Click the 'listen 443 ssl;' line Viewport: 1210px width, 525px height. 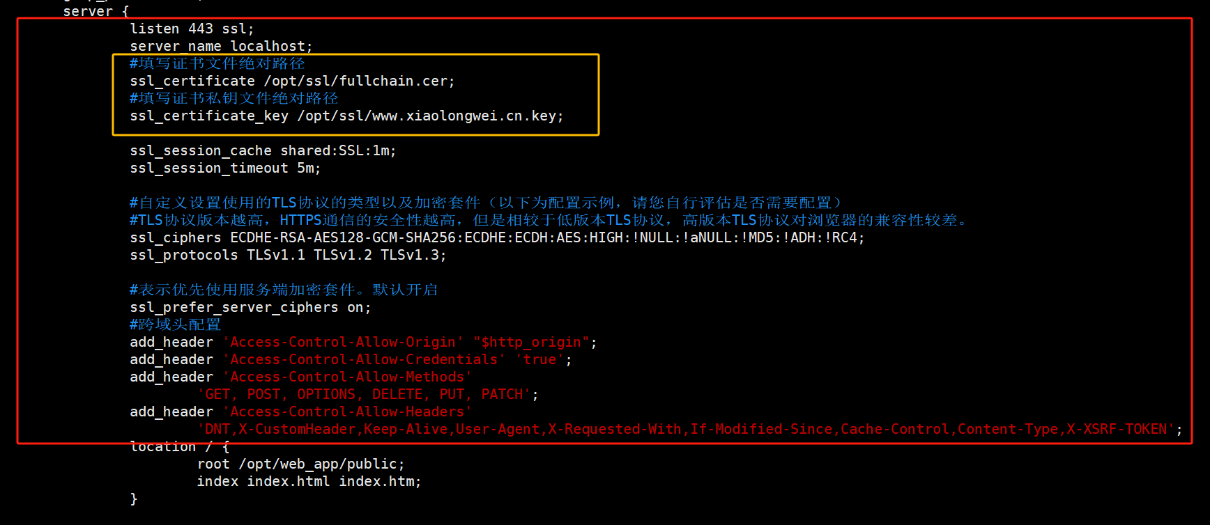[x=192, y=29]
